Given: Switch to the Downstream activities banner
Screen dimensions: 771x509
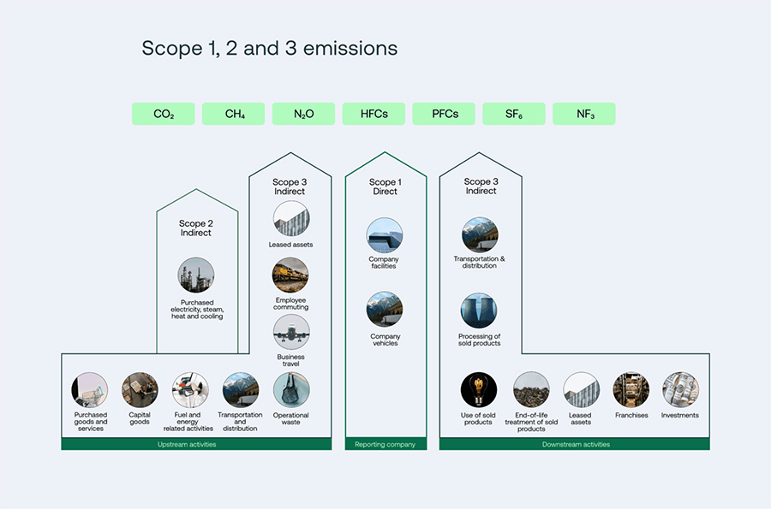Looking at the screenshot, I should 574,445.
